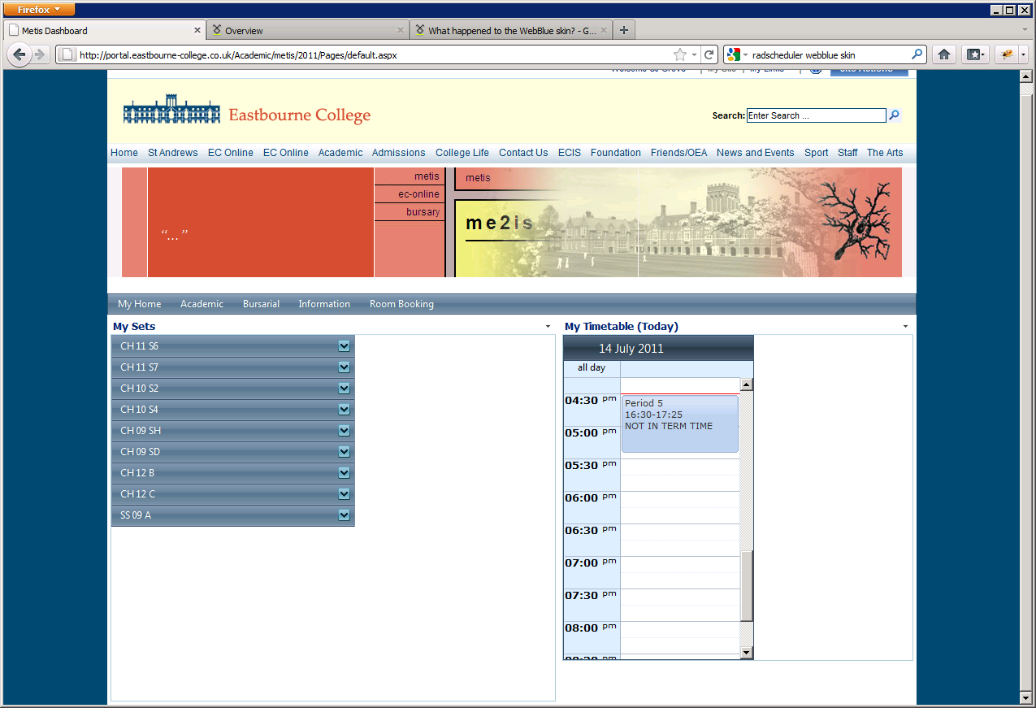The image size is (1036, 708).
Task: Open the My Home menu
Action: (140, 304)
